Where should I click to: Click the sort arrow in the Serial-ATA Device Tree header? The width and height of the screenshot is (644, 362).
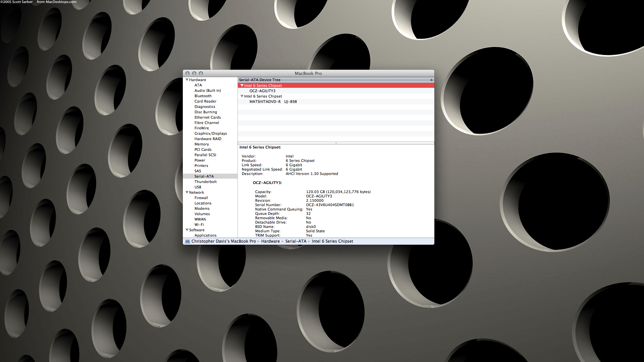[x=431, y=80]
